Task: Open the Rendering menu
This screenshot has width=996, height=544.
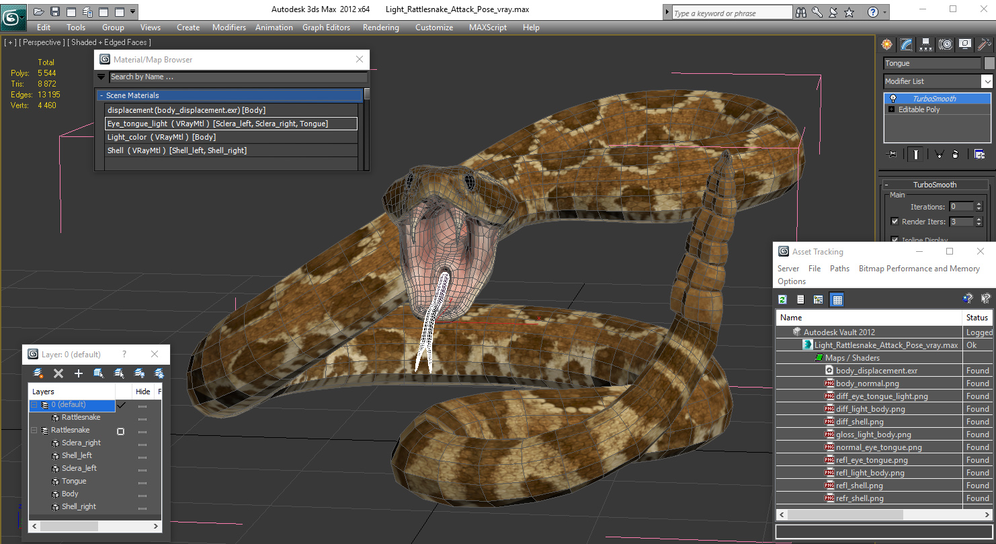Action: [380, 28]
